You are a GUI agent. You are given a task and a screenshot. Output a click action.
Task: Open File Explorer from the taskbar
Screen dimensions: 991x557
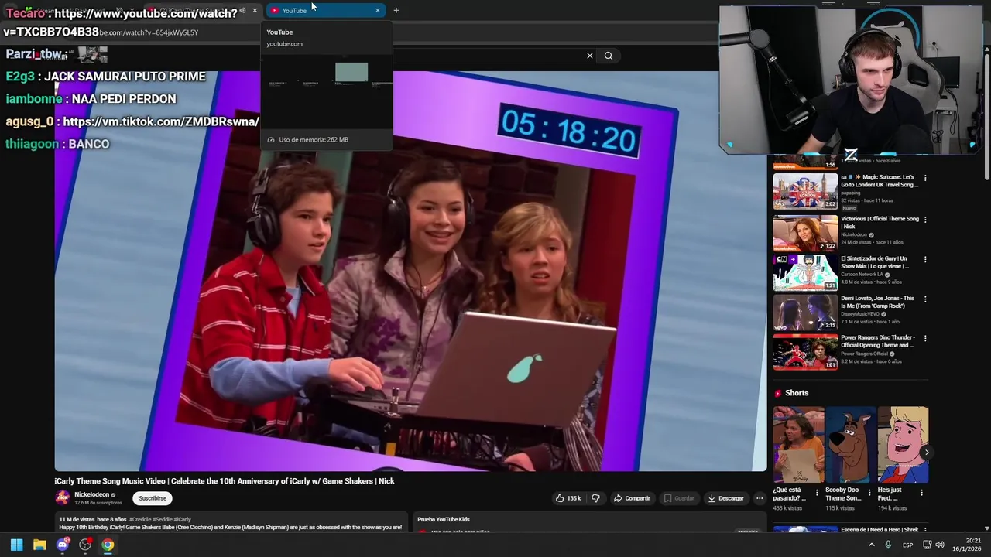coord(39,545)
